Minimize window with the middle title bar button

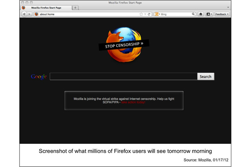coord(27,3)
